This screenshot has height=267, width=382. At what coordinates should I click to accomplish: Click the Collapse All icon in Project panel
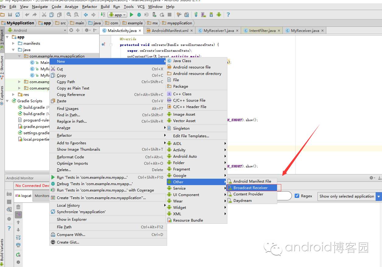coord(78,30)
